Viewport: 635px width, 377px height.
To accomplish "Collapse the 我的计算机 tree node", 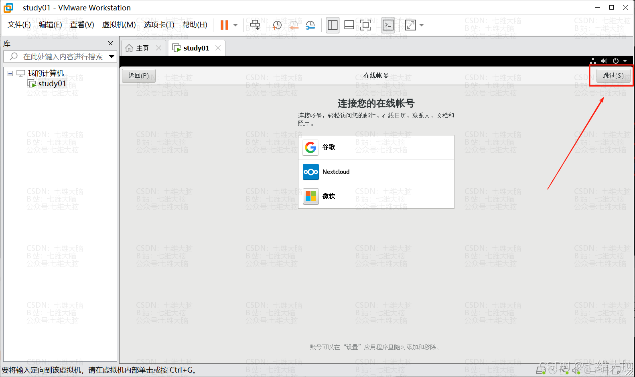I will coord(10,73).
